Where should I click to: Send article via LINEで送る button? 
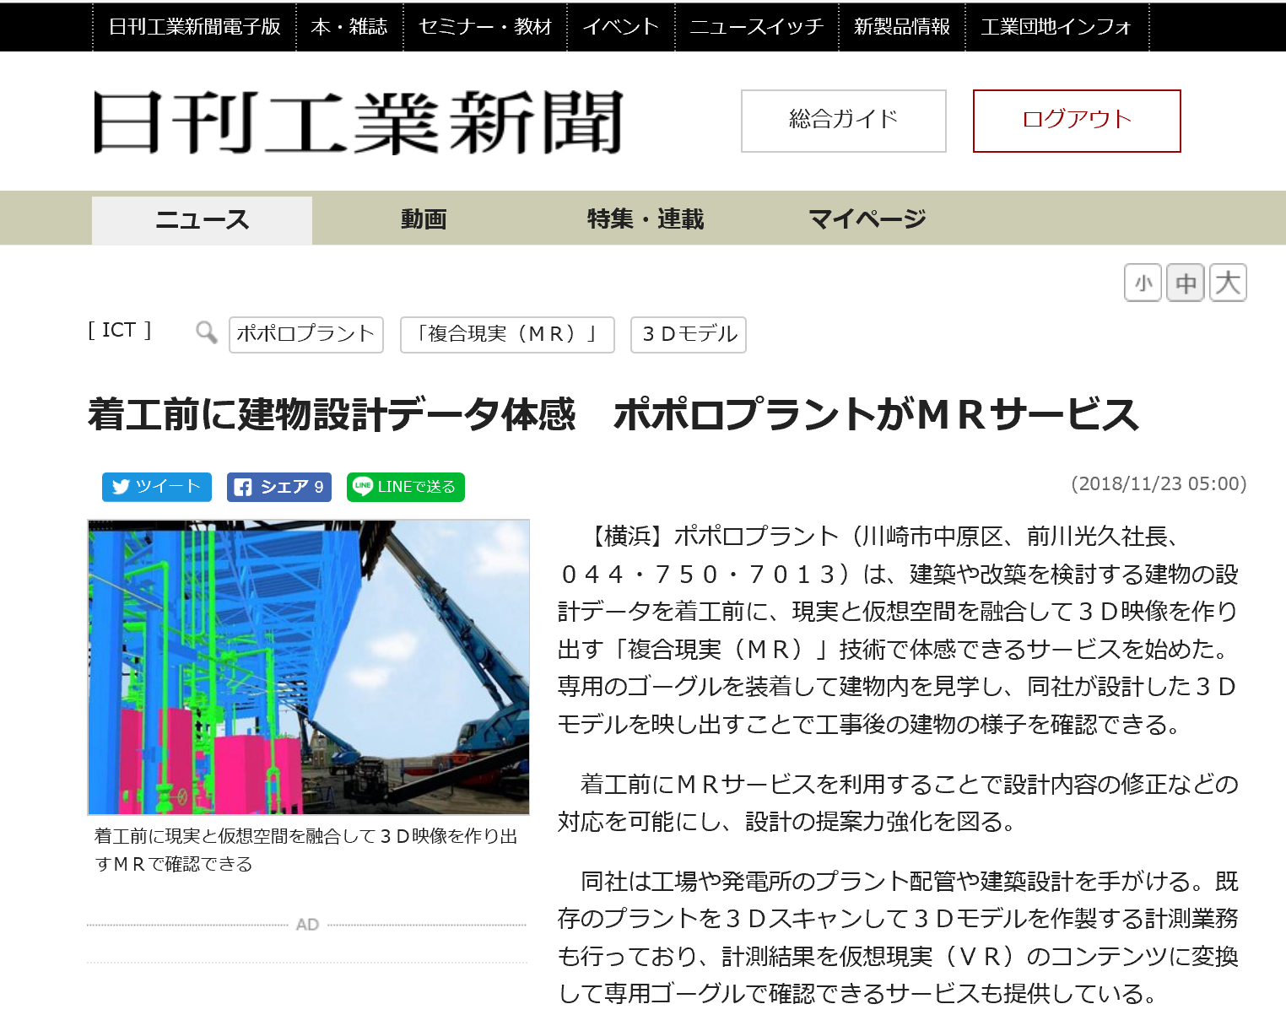tap(406, 487)
